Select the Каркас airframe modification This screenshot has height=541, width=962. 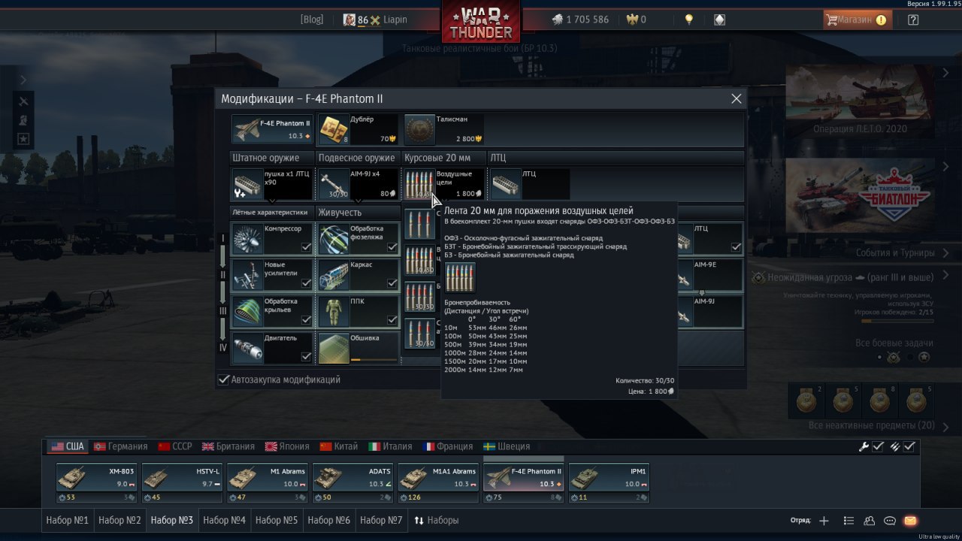(358, 276)
